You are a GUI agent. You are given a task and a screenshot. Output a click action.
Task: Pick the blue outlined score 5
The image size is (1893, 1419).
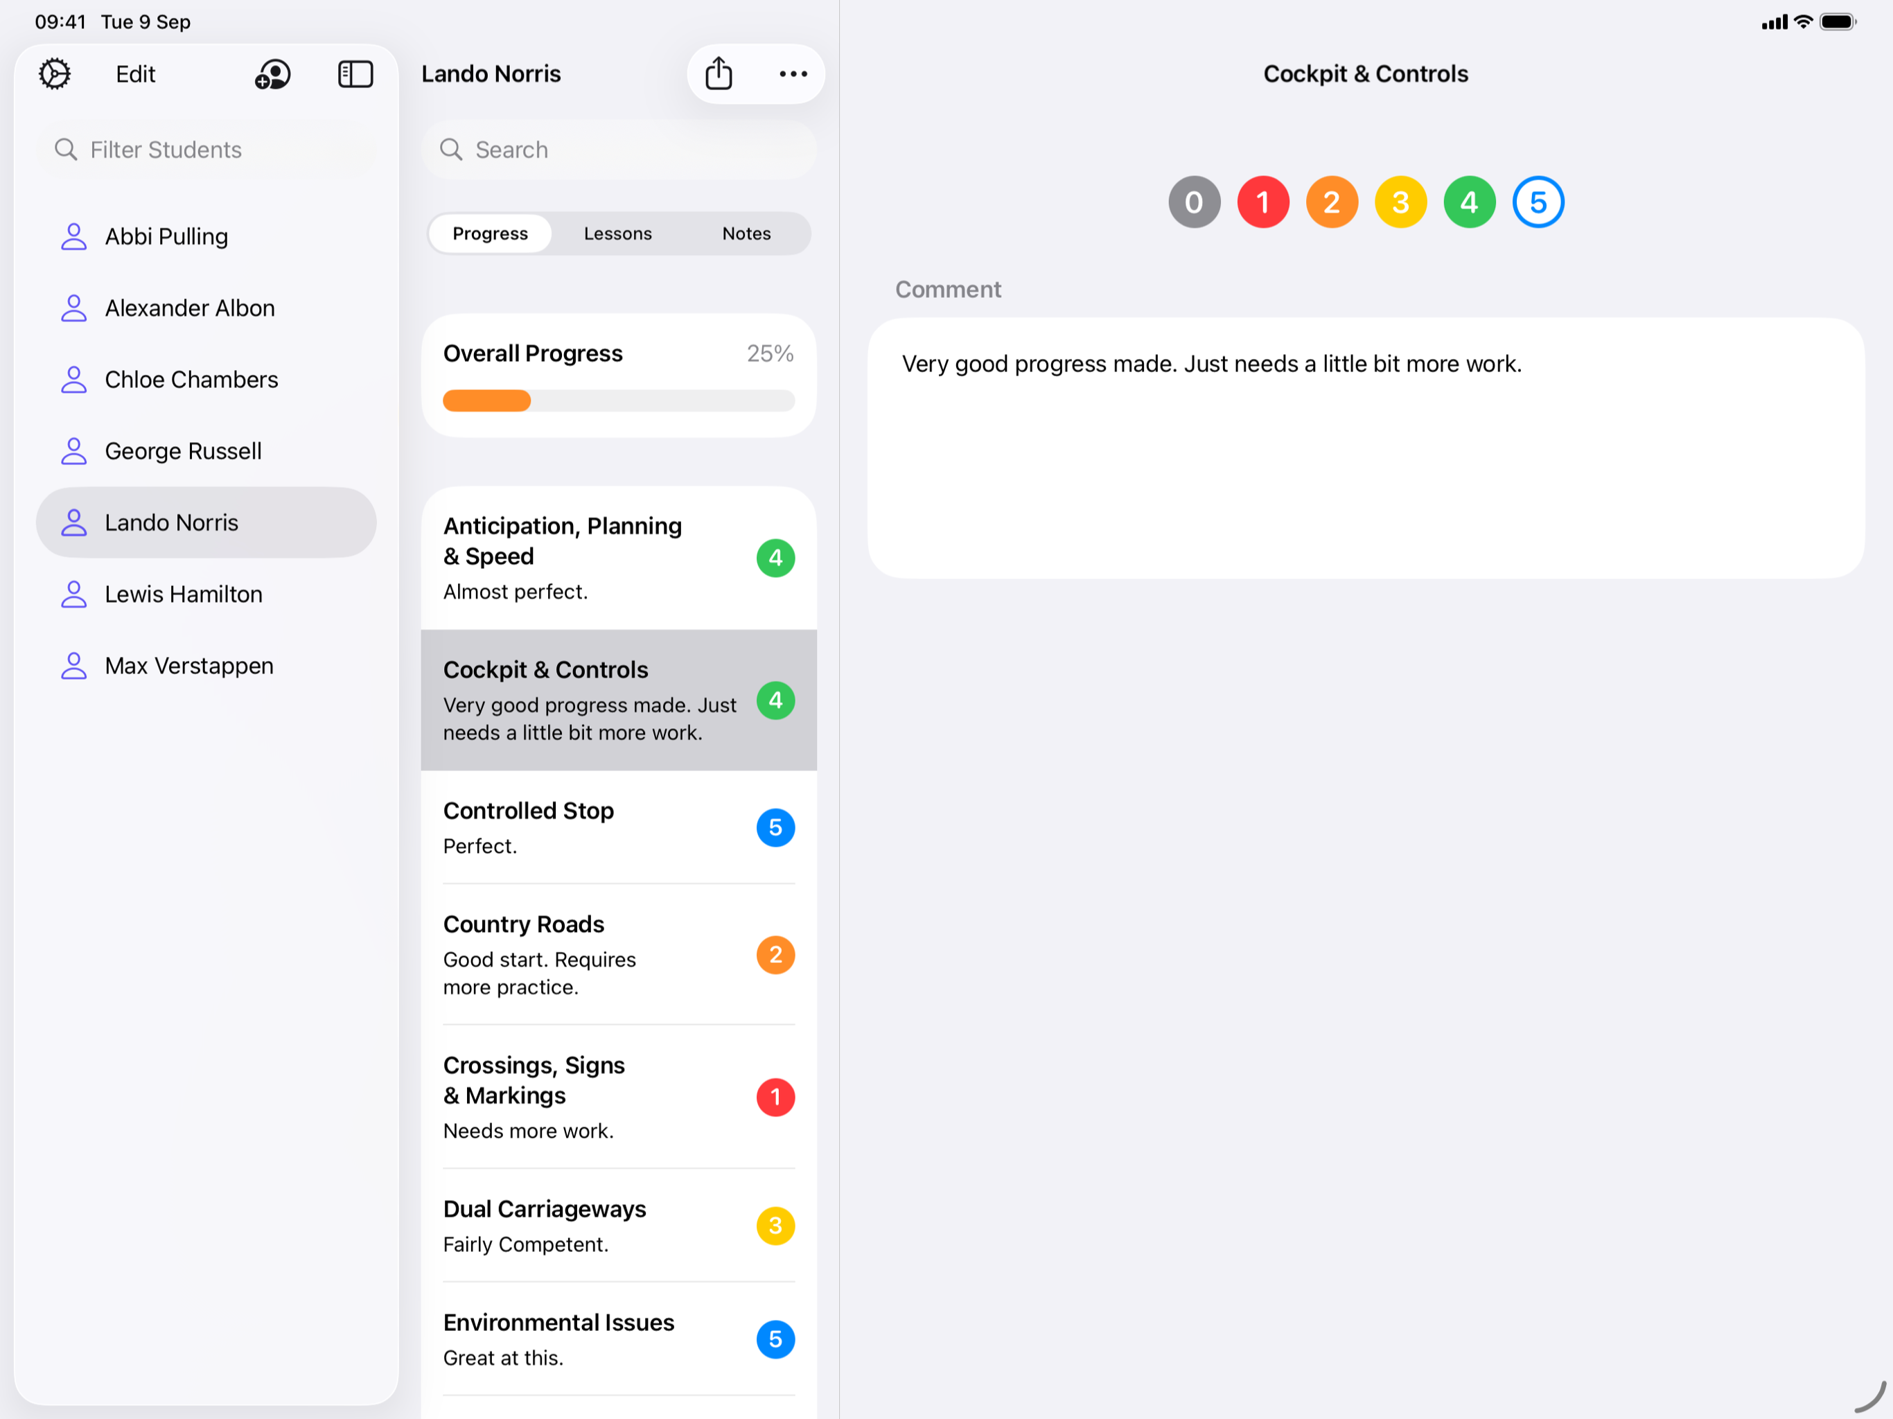pyautogui.click(x=1538, y=203)
